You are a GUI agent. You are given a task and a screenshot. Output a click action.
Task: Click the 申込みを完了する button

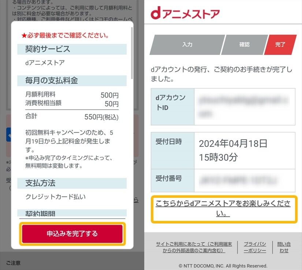(72, 234)
